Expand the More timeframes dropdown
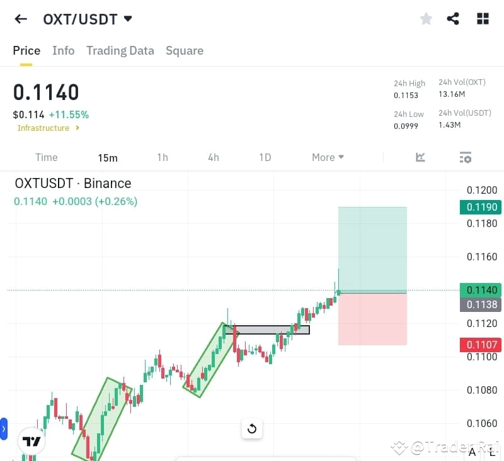The width and height of the screenshot is (504, 461). [328, 157]
